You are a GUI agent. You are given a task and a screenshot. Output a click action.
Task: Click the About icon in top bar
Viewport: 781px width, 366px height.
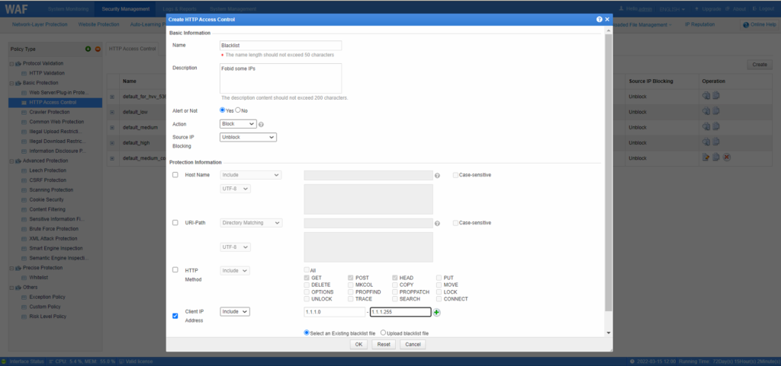click(728, 9)
